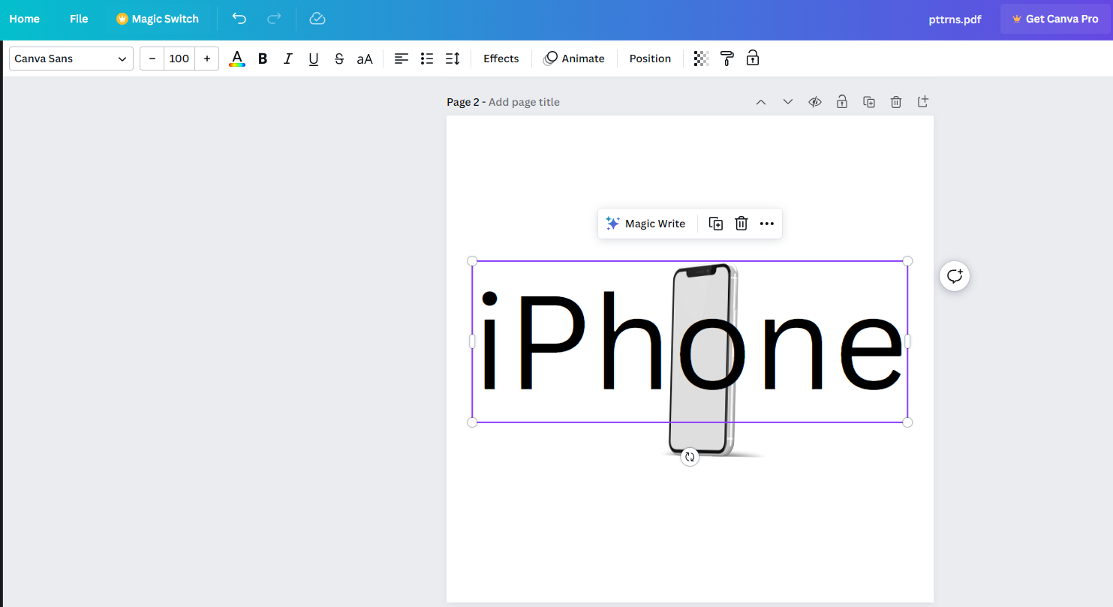Viewport: 1113px width, 607px height.
Task: Open the Animate panel
Action: click(574, 59)
